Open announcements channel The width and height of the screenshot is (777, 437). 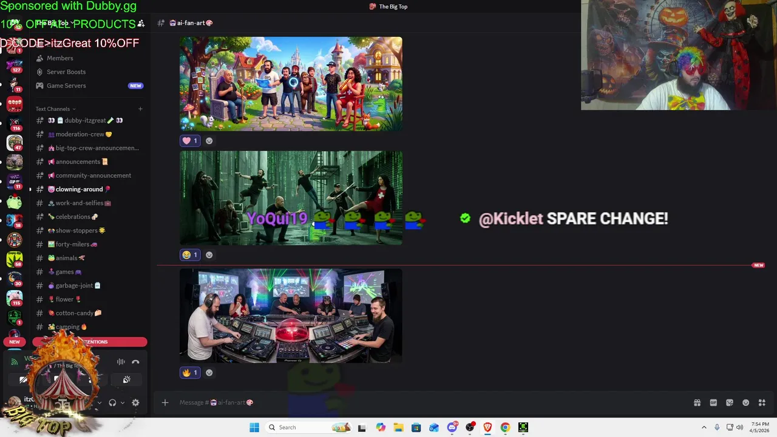[90, 162]
